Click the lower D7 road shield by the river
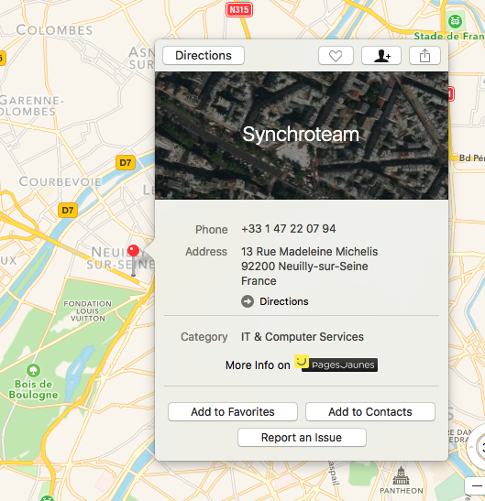The height and width of the screenshot is (501, 485). pyautogui.click(x=68, y=211)
